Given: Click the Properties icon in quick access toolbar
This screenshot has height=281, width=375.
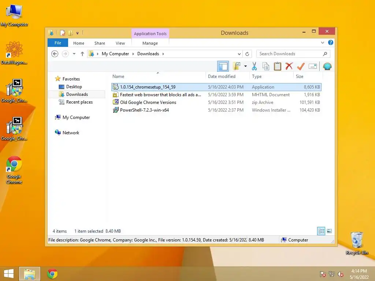Looking at the screenshot, I should 63,33.
